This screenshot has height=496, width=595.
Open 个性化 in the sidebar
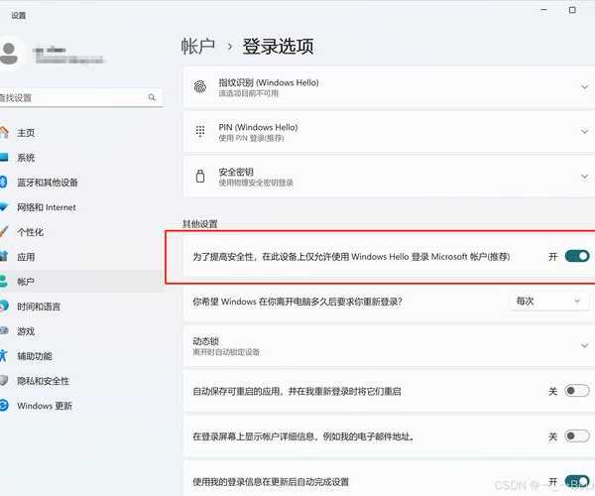30,232
